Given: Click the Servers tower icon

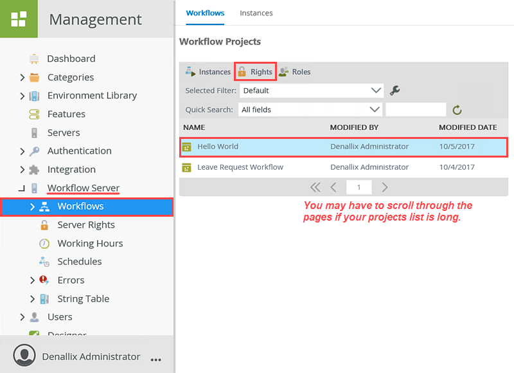Looking at the screenshot, I should click(34, 133).
